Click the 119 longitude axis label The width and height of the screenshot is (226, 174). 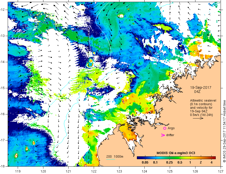pyautogui.click(x=18, y=171)
